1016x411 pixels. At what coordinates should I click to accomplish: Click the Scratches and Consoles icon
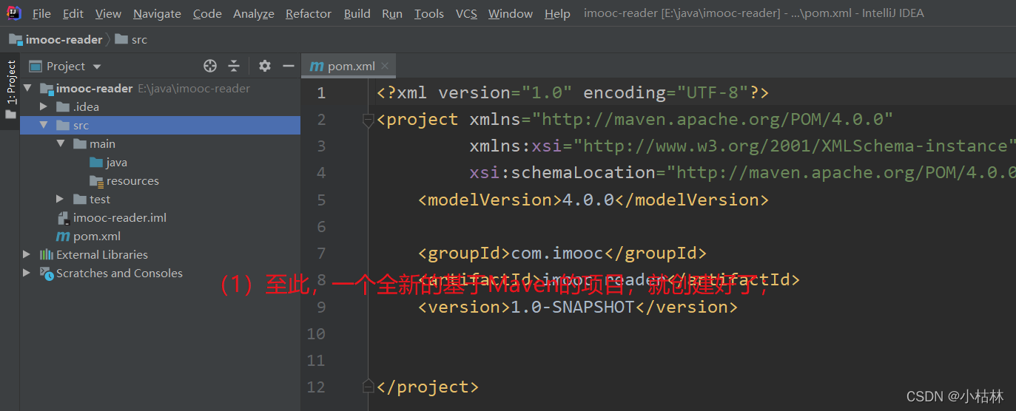pyautogui.click(x=47, y=273)
